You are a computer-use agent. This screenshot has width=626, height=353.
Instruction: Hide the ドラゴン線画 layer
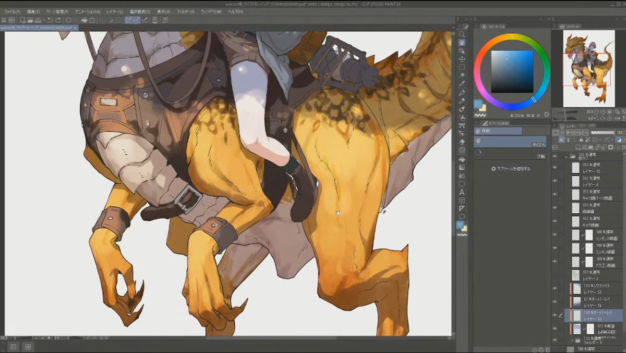(x=555, y=261)
